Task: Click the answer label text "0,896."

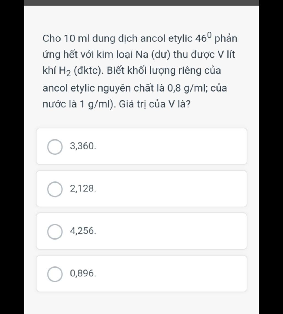Action: click(x=83, y=273)
